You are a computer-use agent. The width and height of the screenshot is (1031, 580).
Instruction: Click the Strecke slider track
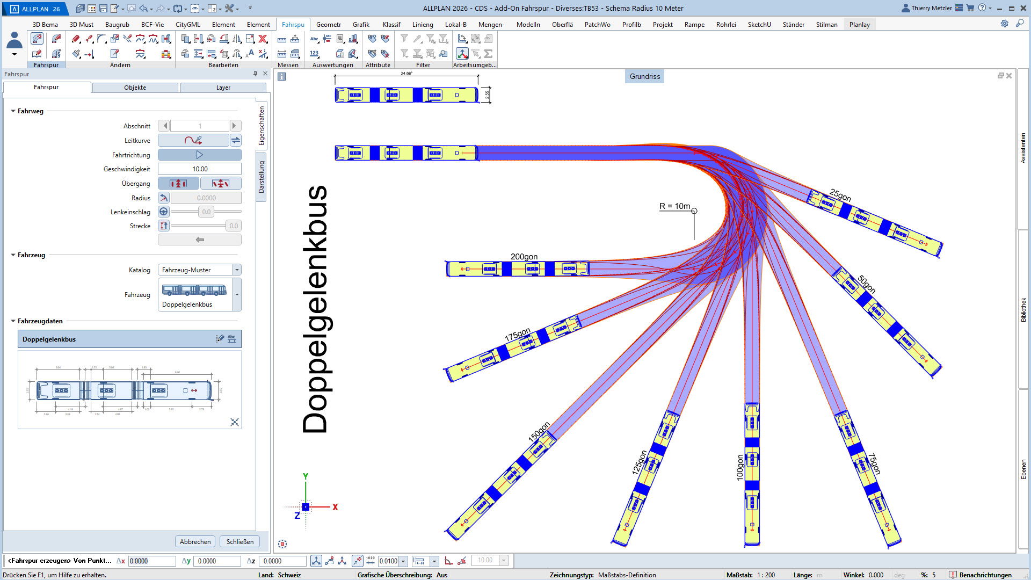(x=198, y=226)
